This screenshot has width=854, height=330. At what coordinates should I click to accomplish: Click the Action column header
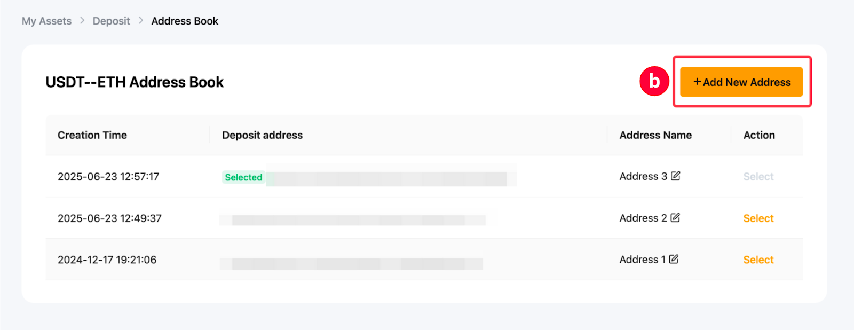[759, 135]
